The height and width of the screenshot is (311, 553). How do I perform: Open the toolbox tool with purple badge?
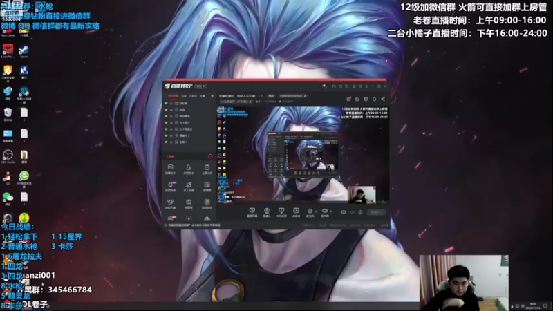coord(170,186)
